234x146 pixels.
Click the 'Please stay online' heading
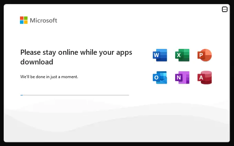[76, 52]
